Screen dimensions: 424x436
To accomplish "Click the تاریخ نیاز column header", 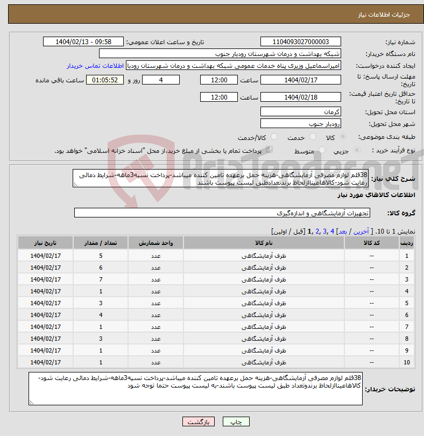I will (x=45, y=243).
